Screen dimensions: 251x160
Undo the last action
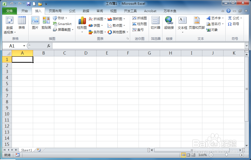coord(12,4)
